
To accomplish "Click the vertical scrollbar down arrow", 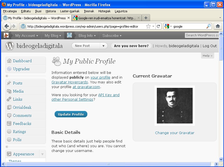I will (x=221, y=159).
